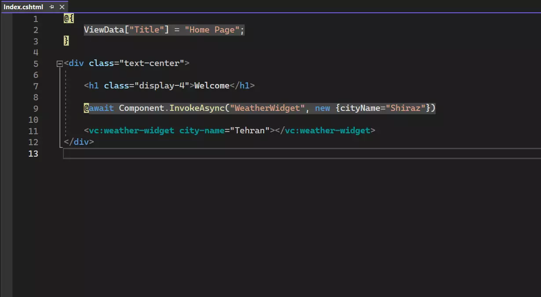Click the "Home Page" string
This screenshot has width=541, height=297.
click(212, 30)
